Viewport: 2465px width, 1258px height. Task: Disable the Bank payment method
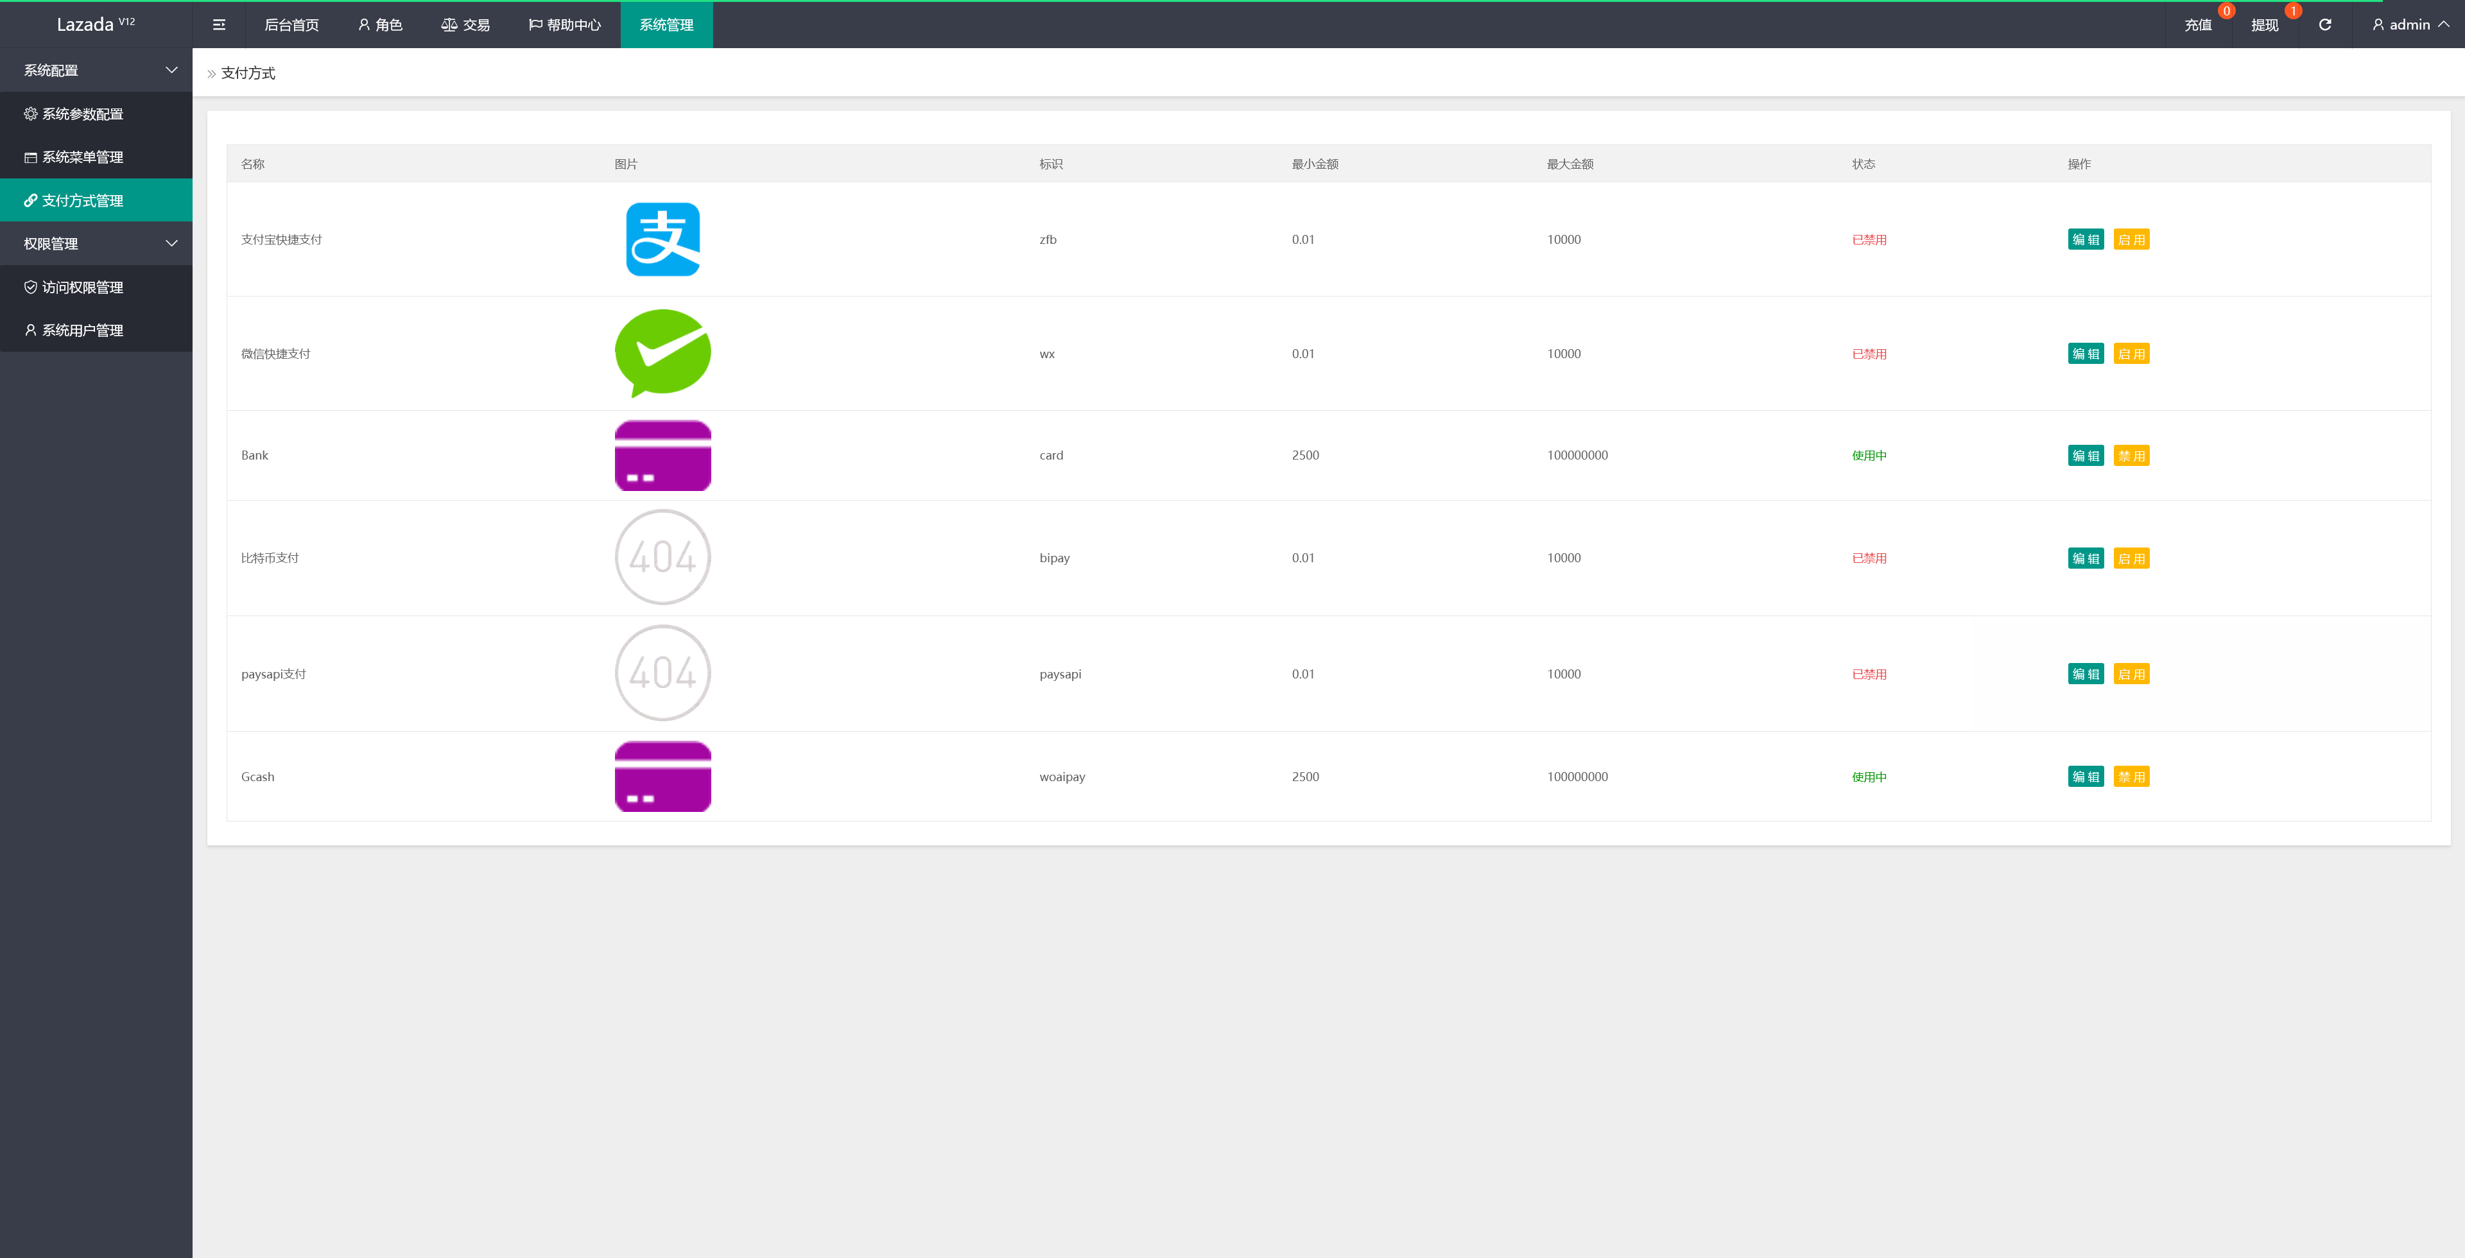2131,455
